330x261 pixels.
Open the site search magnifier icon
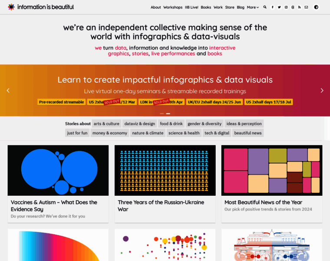(265, 7)
